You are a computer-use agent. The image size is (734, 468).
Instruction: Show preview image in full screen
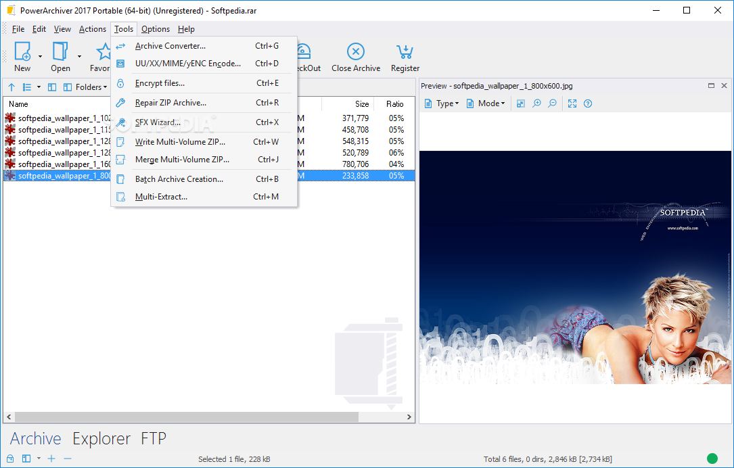[572, 103]
